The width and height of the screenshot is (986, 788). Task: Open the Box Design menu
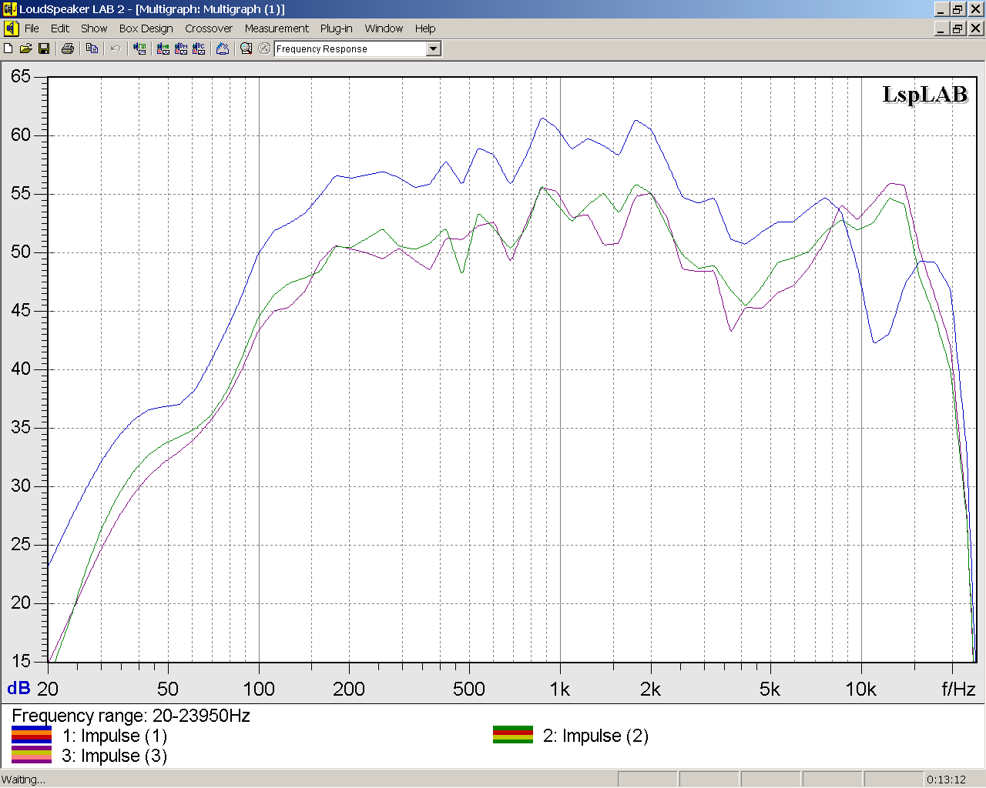tap(146, 28)
